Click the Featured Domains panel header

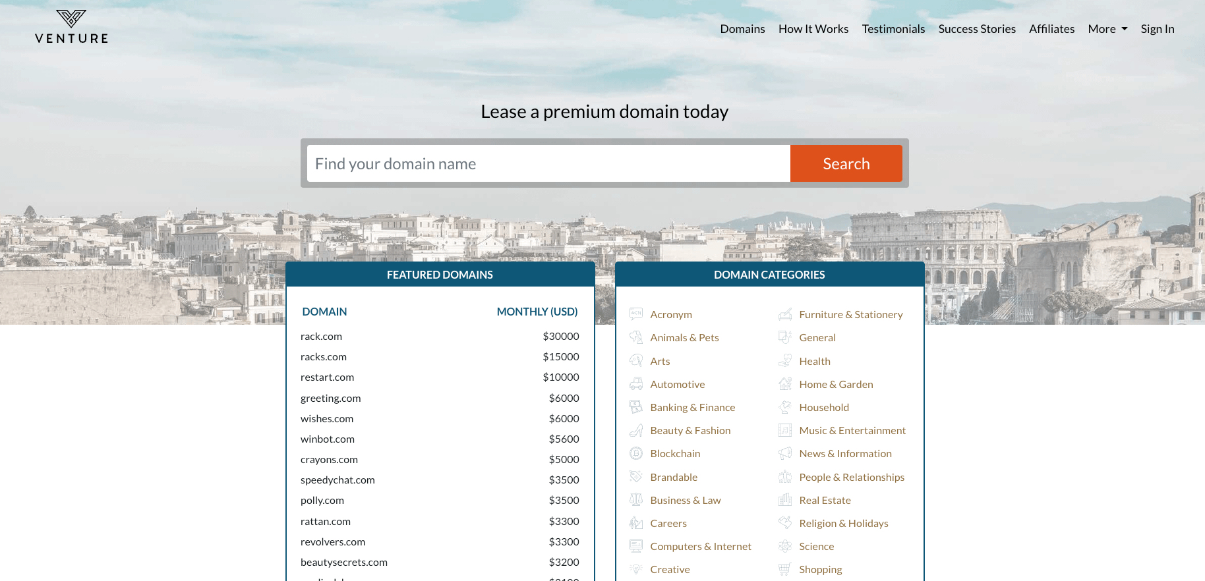tap(440, 275)
